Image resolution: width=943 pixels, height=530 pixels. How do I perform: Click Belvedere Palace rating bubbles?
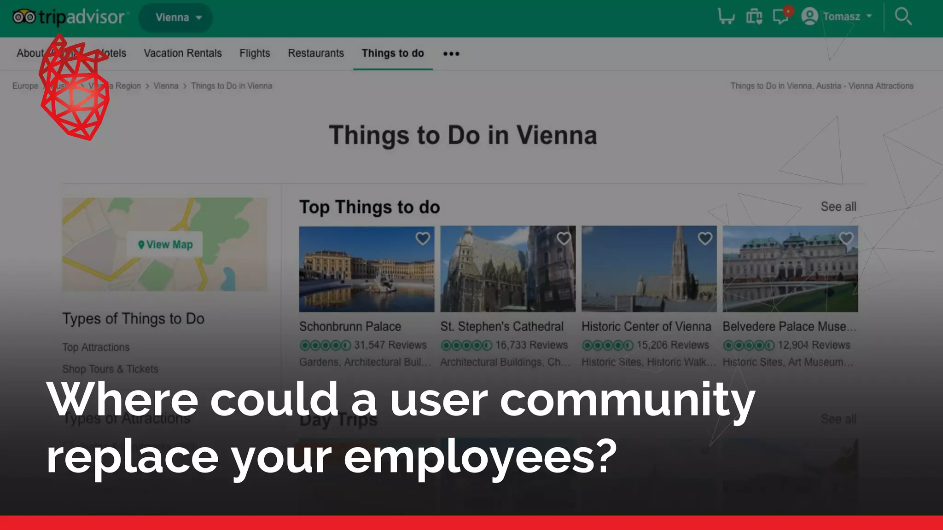click(749, 345)
